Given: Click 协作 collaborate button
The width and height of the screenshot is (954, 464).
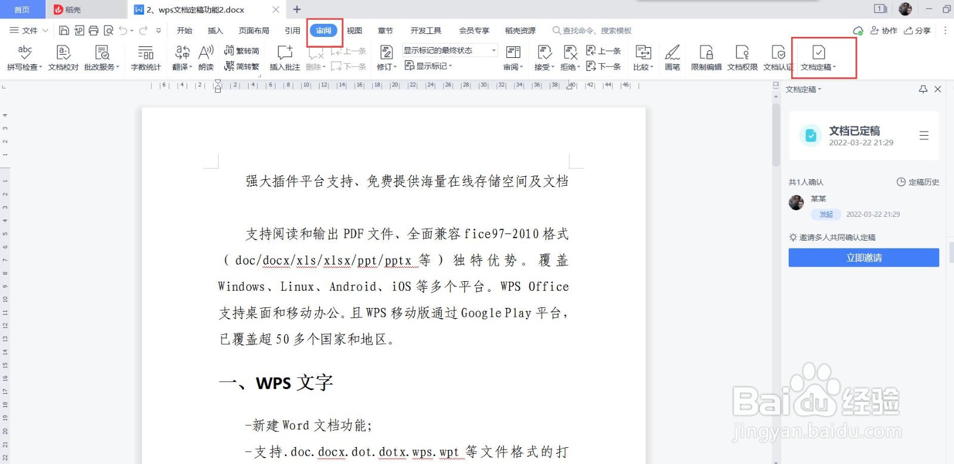Looking at the screenshot, I should coord(884,30).
